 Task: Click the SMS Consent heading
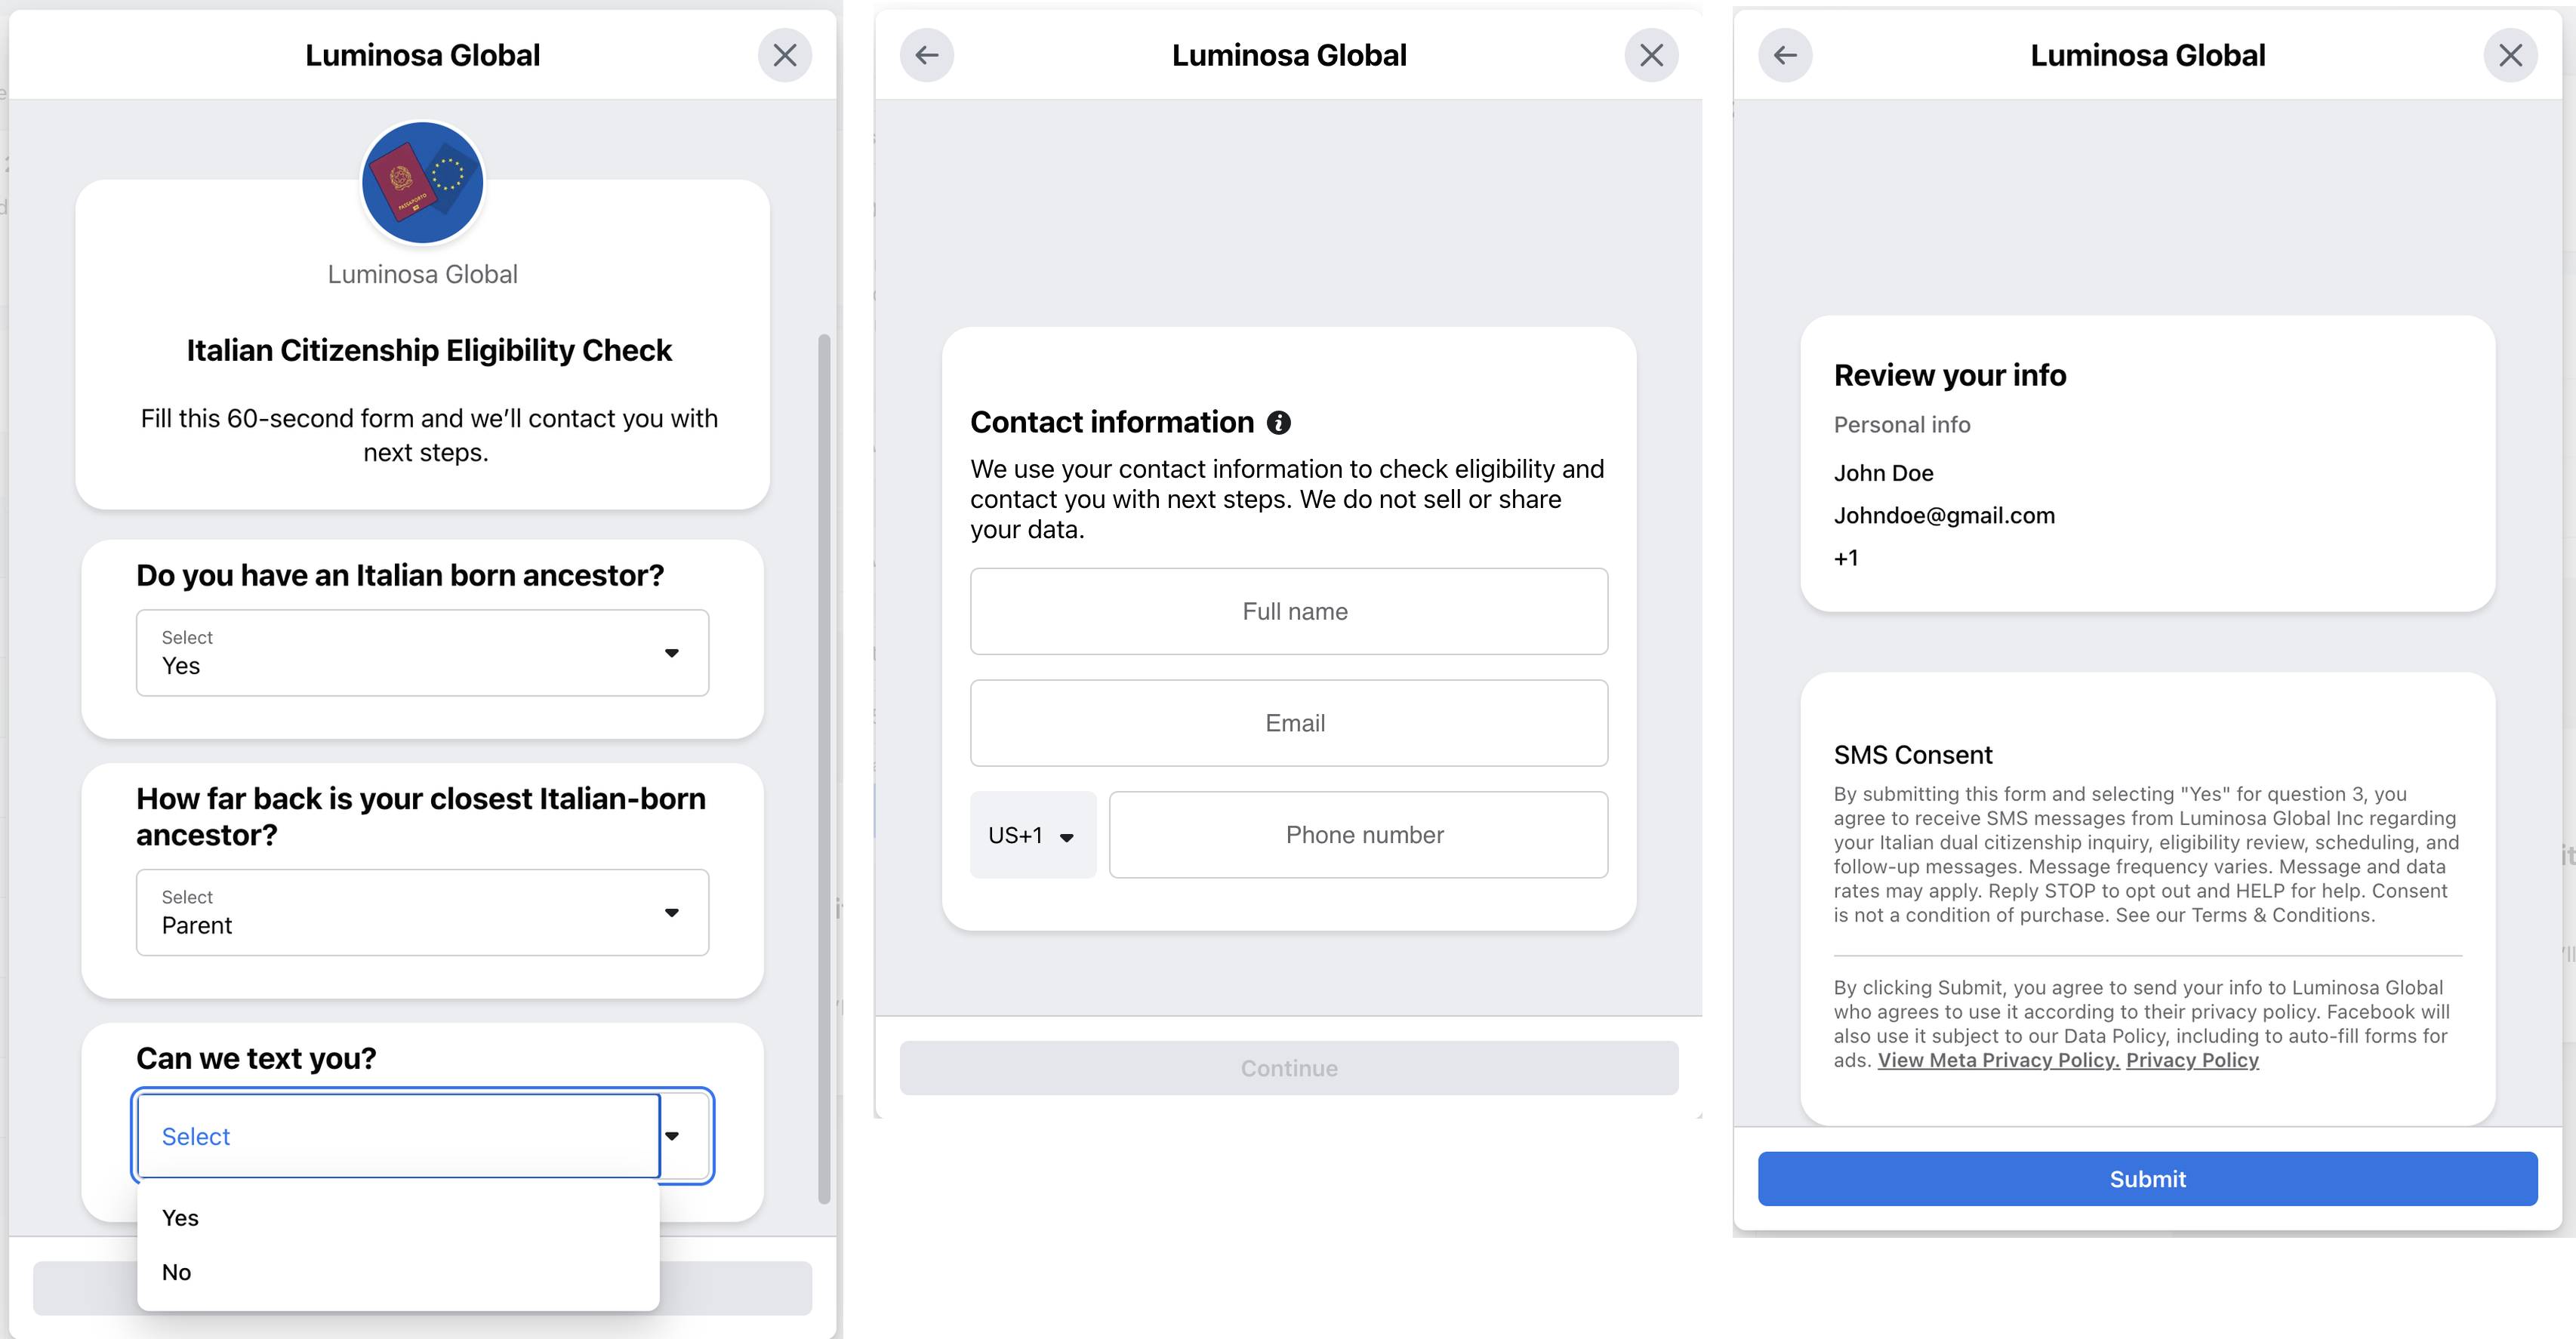coord(1912,755)
